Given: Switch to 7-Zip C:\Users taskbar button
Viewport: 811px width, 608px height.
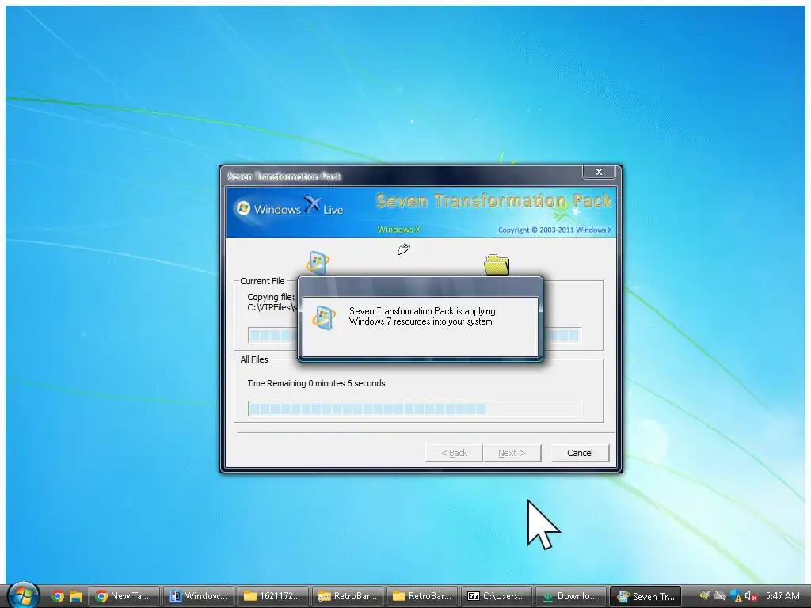Looking at the screenshot, I should click(x=497, y=596).
